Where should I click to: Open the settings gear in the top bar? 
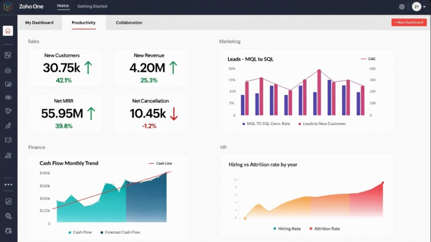point(402,6)
